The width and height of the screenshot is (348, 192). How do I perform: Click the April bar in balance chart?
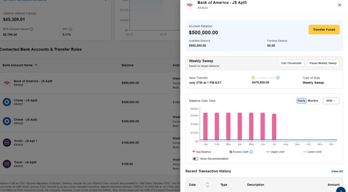pyautogui.click(x=240, y=126)
